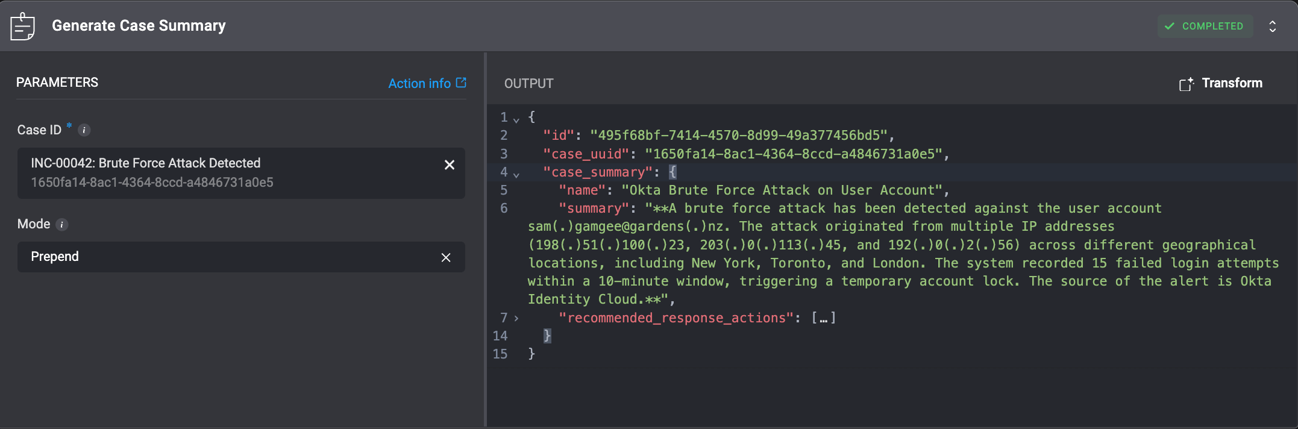The height and width of the screenshot is (429, 1298).
Task: Clear the Prepend mode selection
Action: tap(446, 258)
